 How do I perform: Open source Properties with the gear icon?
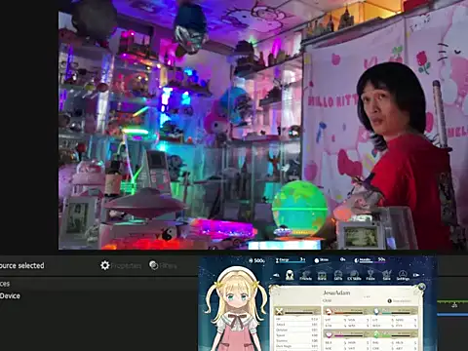(x=121, y=265)
